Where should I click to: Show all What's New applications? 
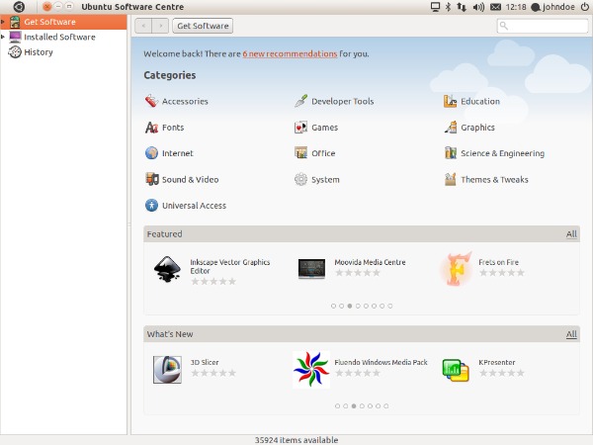(x=571, y=334)
